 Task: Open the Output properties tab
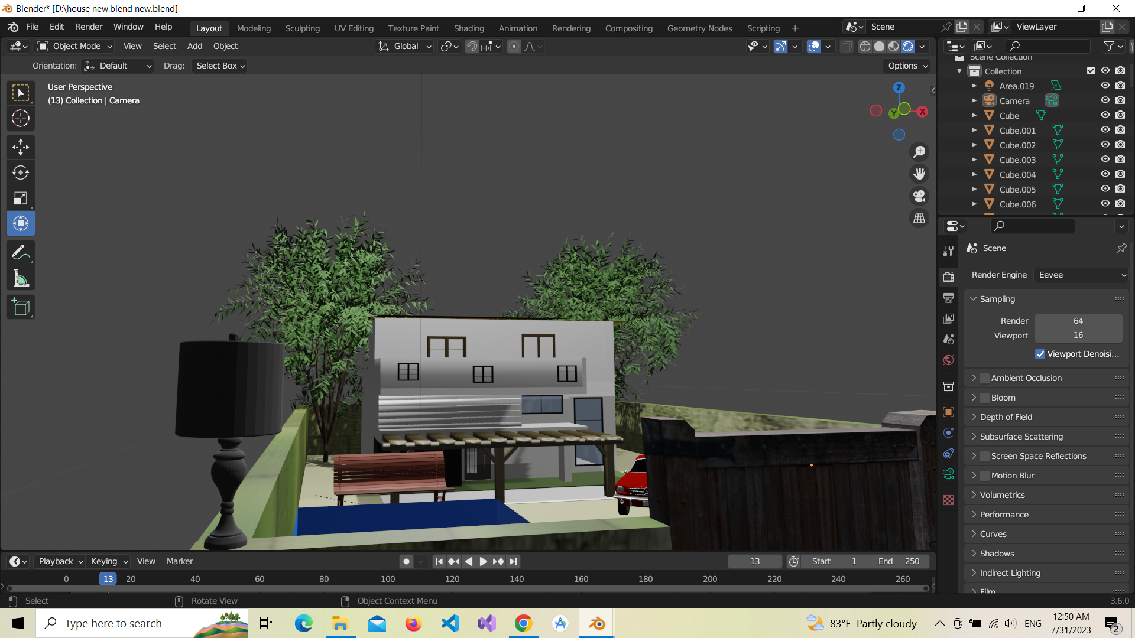click(948, 298)
